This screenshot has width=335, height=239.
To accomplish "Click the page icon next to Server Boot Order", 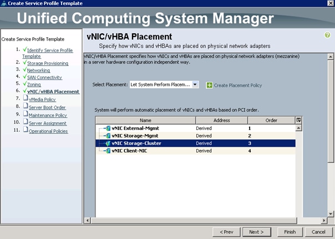I will coord(26,106).
